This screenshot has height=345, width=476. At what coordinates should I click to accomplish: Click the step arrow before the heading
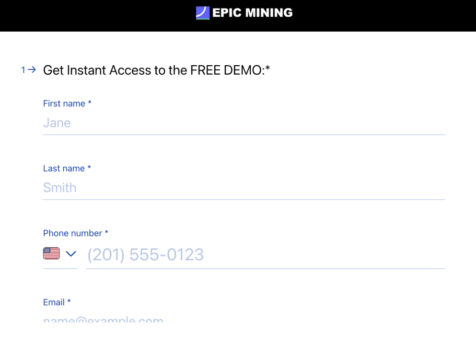[32, 70]
